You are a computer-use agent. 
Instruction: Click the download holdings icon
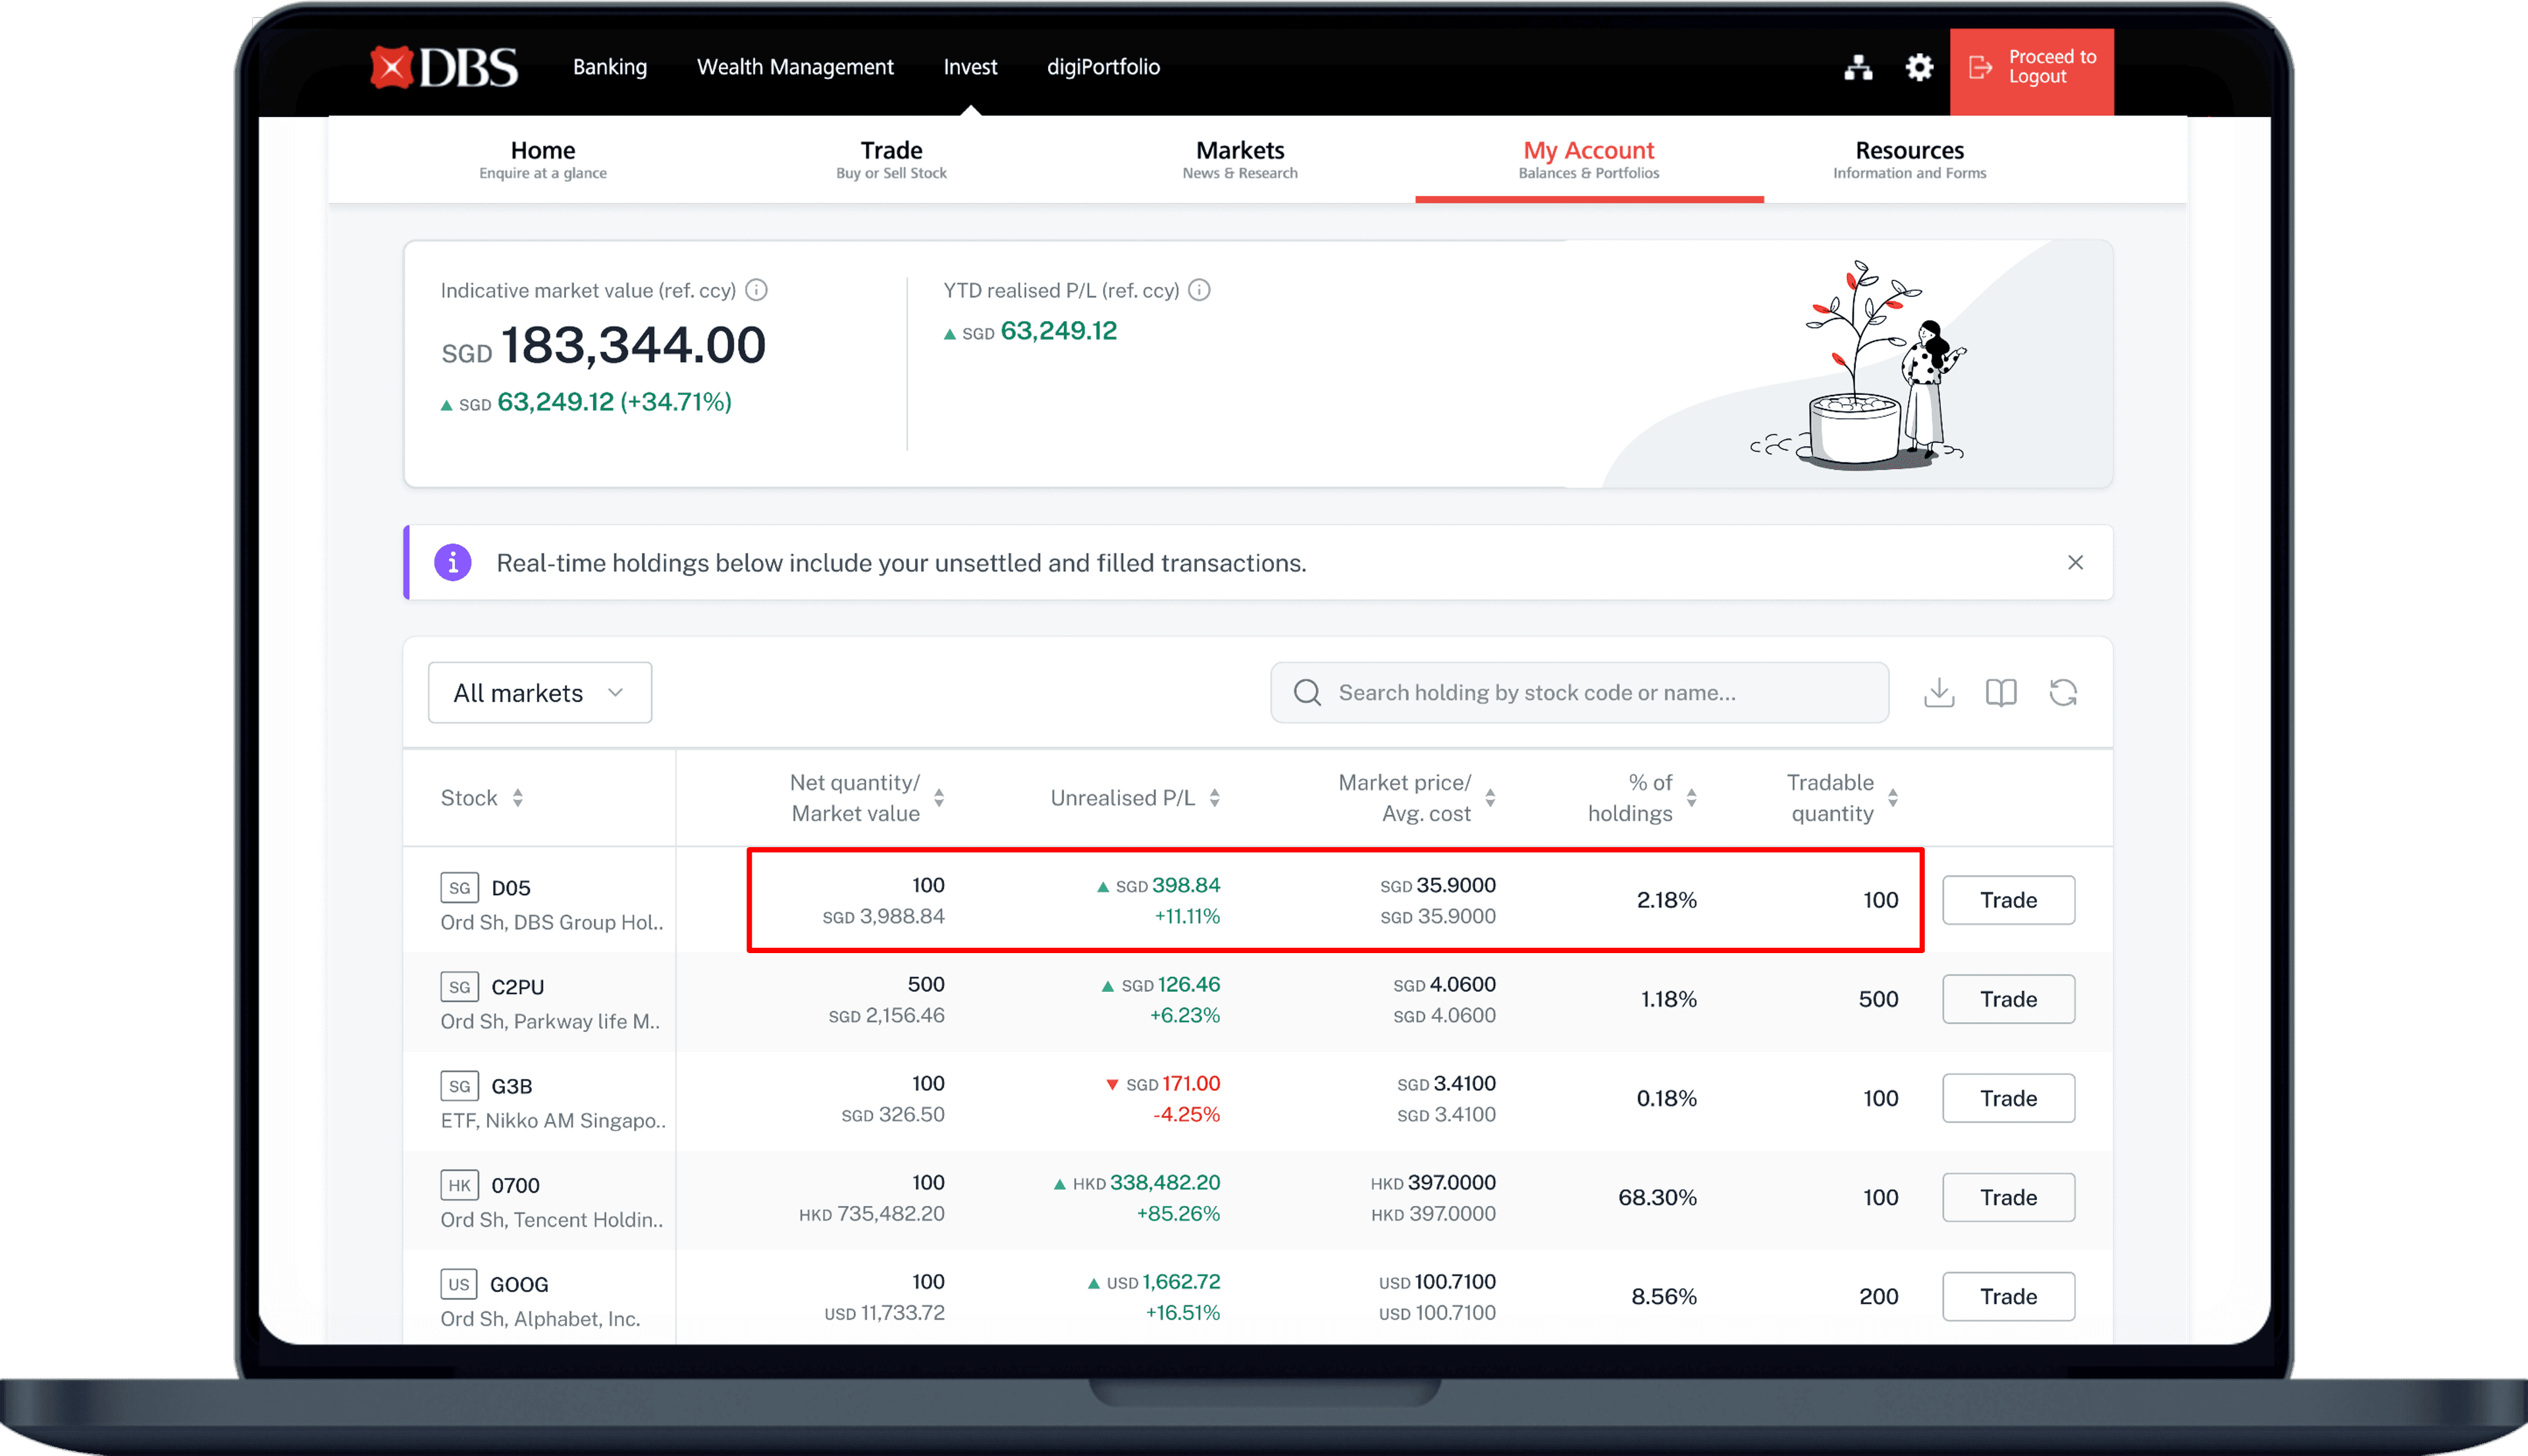pos(1938,692)
